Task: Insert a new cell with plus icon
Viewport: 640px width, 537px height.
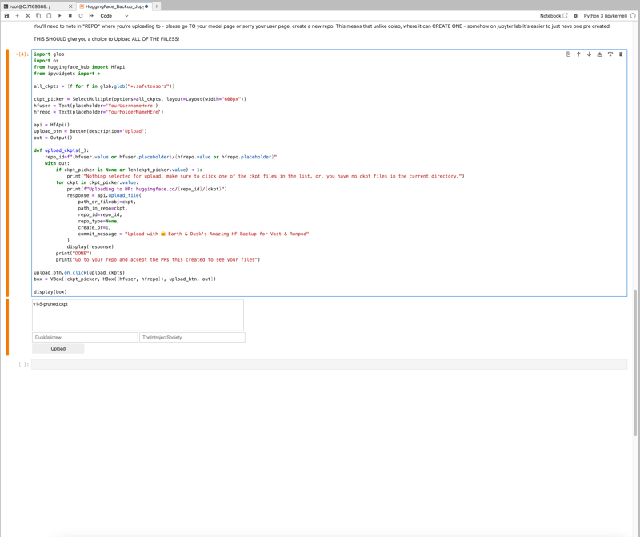Action: tap(17, 16)
